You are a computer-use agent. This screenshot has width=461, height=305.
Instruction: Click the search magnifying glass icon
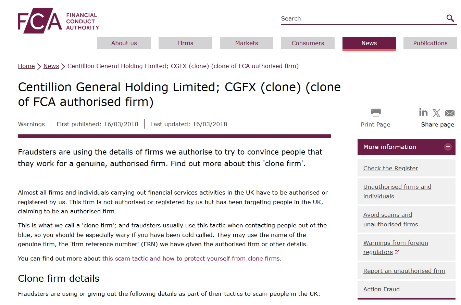[450, 18]
